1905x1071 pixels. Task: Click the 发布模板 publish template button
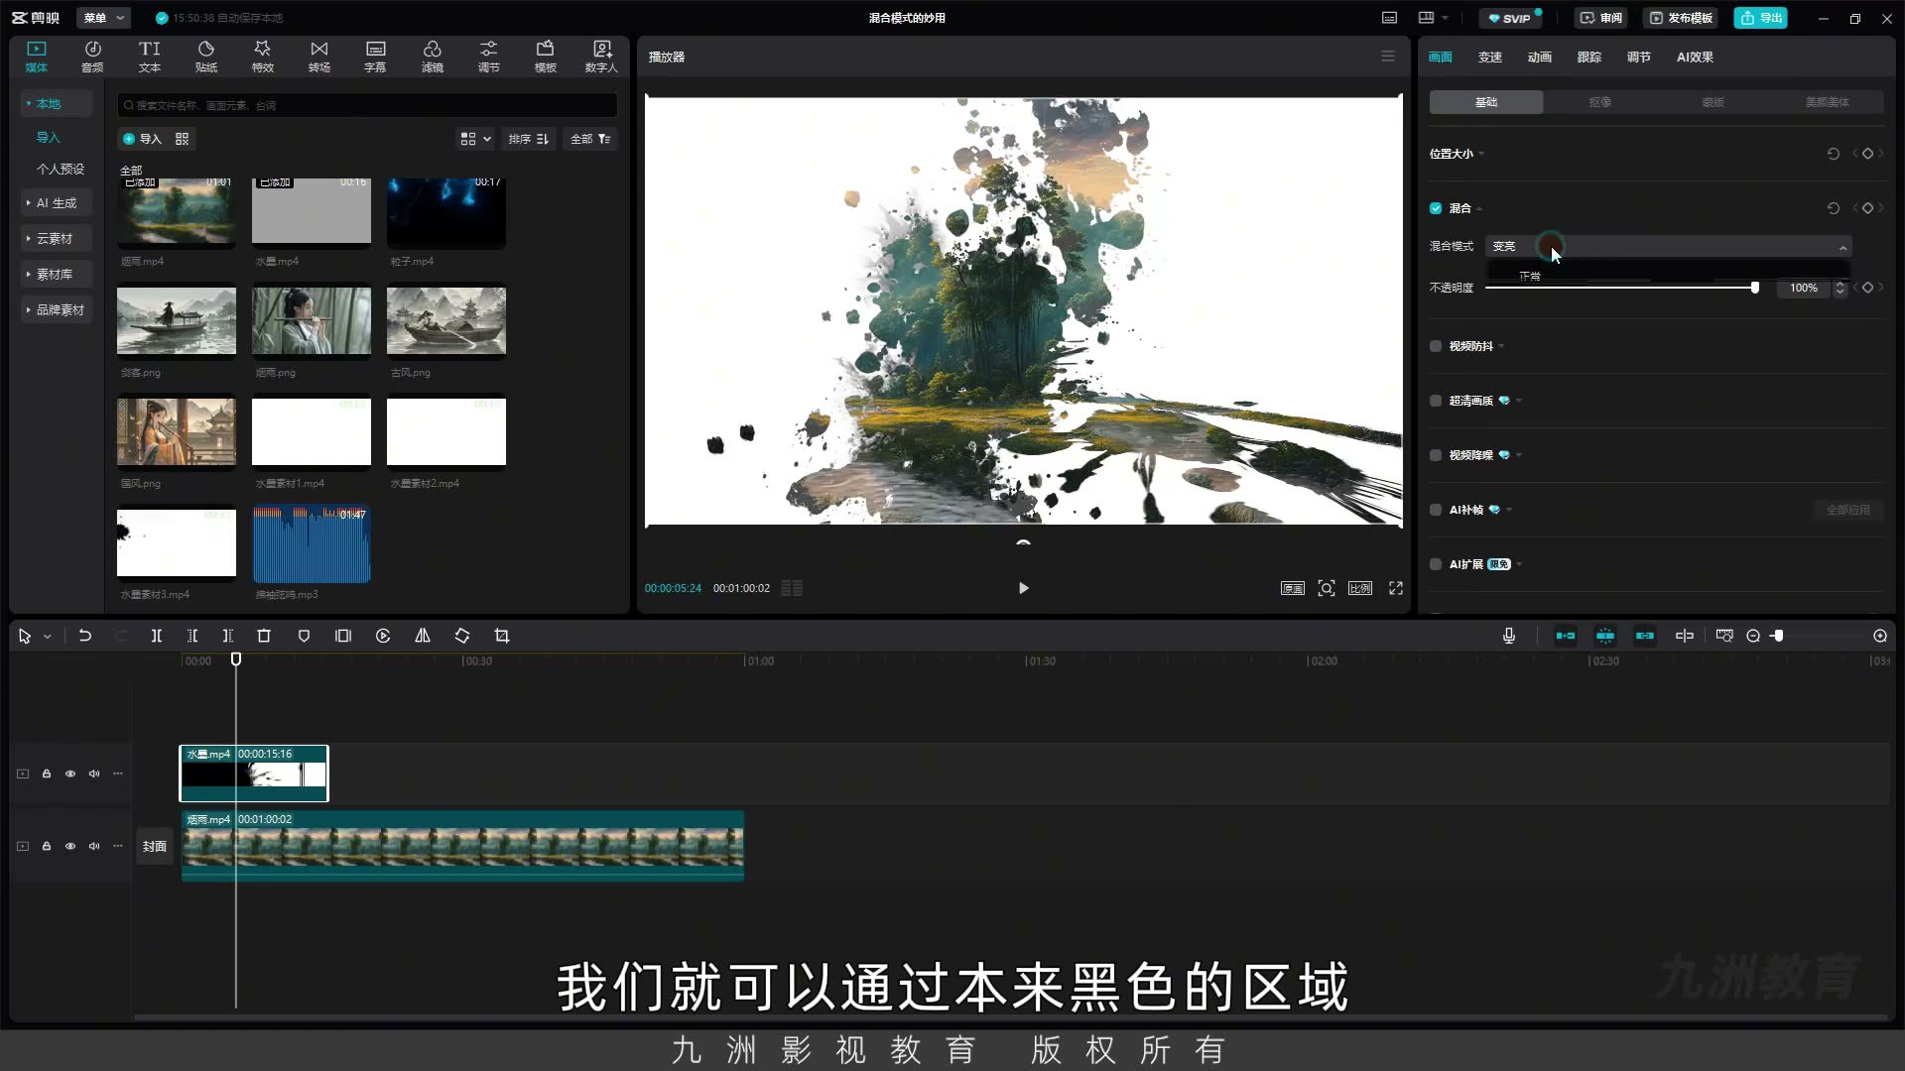[x=1681, y=18]
